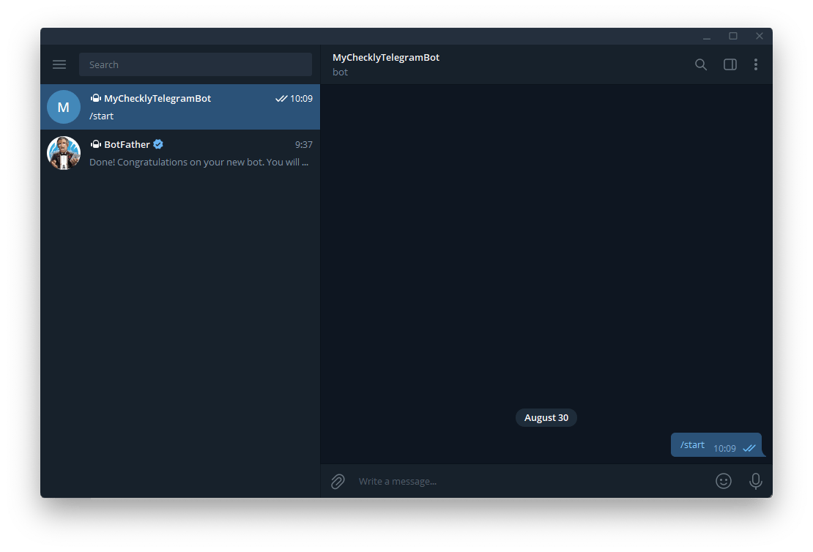Click BotFather verified badge
The width and height of the screenshot is (813, 552).
(158, 144)
